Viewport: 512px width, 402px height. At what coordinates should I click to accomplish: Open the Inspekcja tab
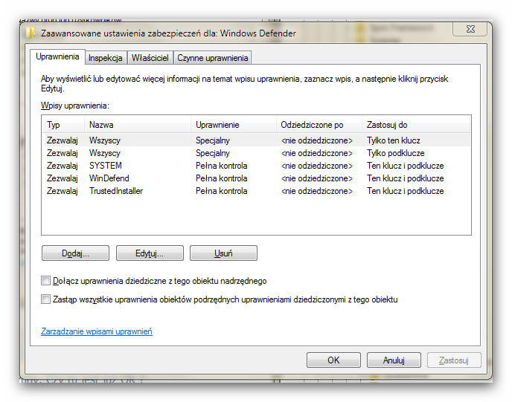(x=105, y=58)
